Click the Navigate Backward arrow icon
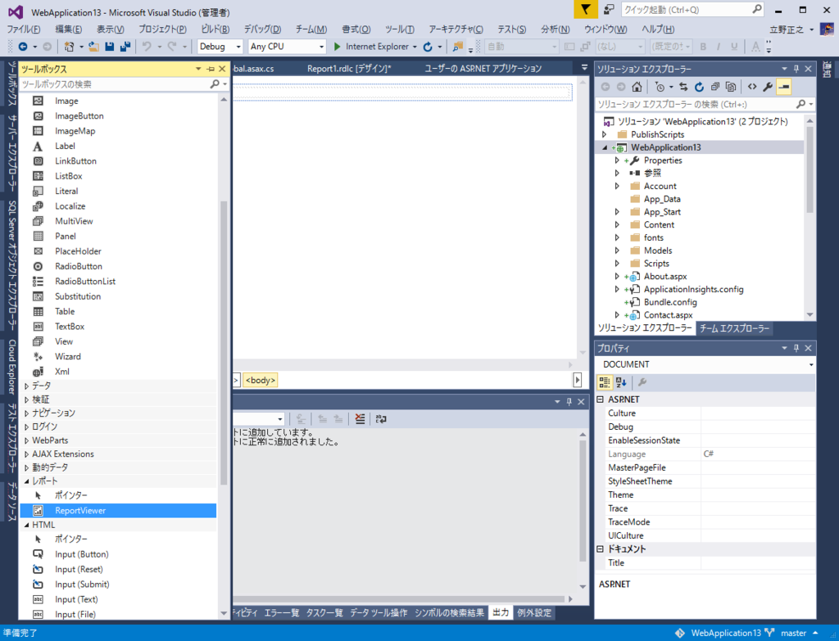Viewport: 839px width, 641px height. click(x=23, y=47)
